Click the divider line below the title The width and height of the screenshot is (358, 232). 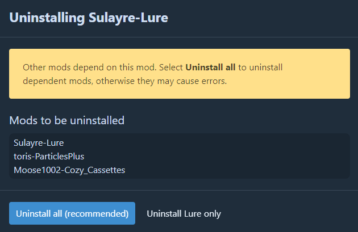coord(179,37)
